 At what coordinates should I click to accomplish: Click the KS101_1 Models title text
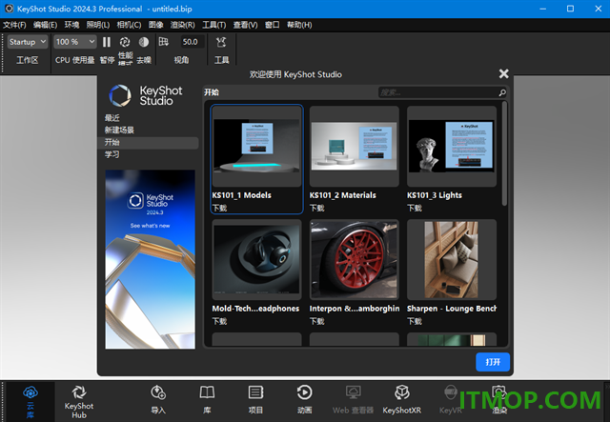241,195
